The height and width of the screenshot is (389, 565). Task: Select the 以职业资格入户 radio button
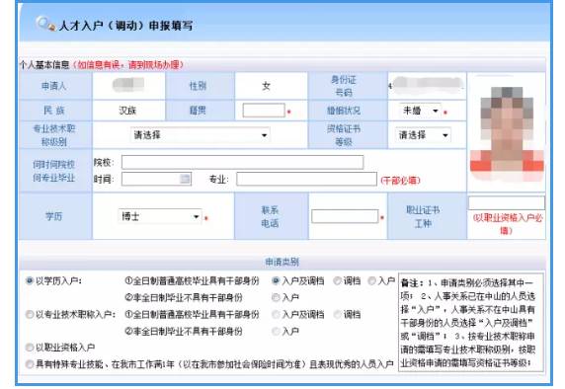[30, 348]
